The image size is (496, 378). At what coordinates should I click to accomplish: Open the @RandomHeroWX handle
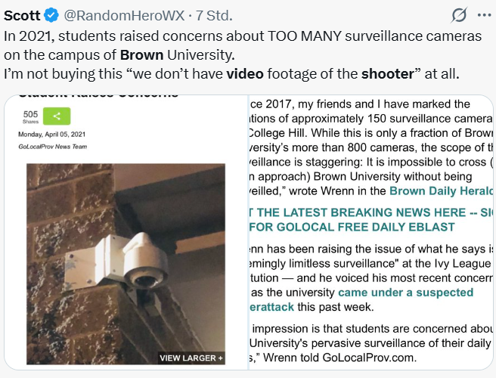click(124, 15)
